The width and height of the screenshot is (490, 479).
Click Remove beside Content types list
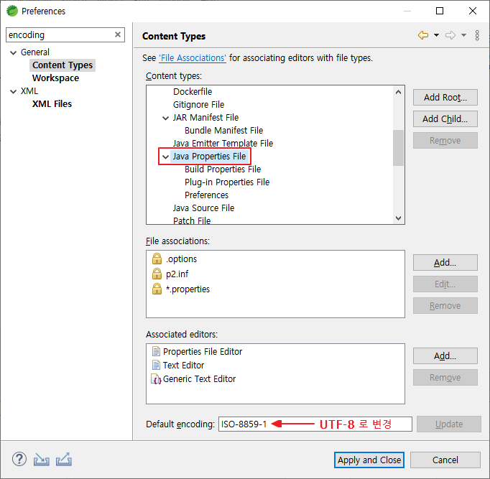(445, 141)
